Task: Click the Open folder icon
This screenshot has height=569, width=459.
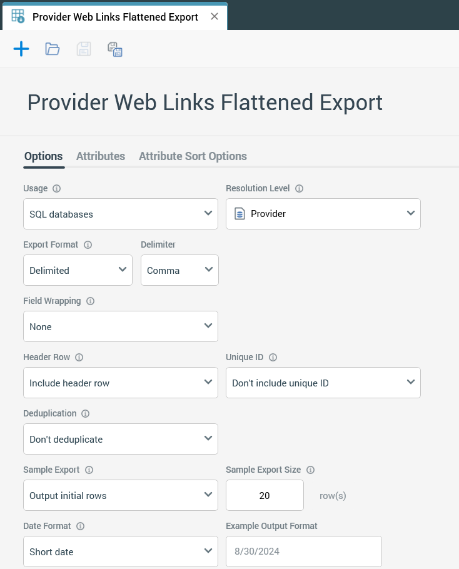Action: (x=53, y=49)
